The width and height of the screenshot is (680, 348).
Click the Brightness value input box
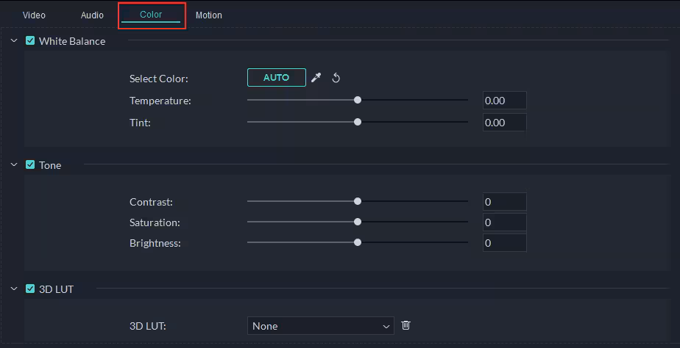point(504,243)
